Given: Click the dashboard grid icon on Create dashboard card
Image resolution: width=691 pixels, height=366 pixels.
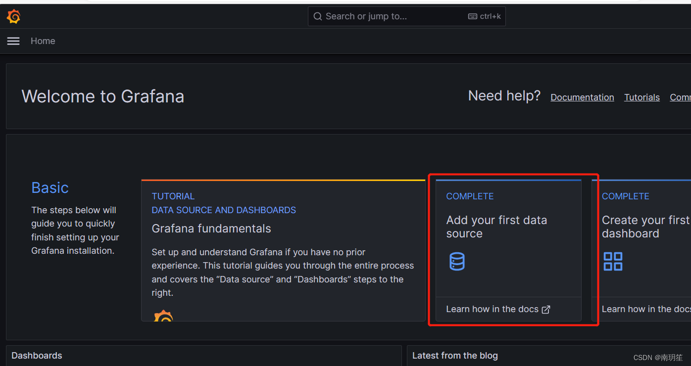Looking at the screenshot, I should click(613, 261).
